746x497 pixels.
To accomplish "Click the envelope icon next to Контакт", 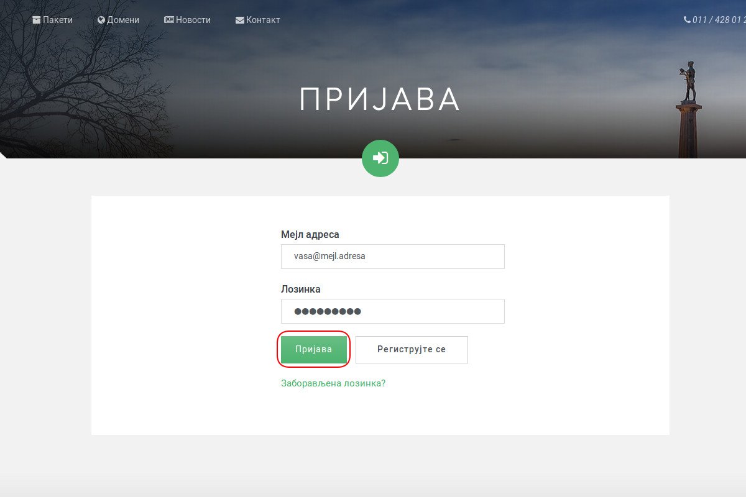I will pos(240,20).
